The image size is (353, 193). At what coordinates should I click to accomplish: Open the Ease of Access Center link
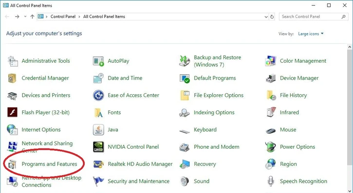(133, 95)
